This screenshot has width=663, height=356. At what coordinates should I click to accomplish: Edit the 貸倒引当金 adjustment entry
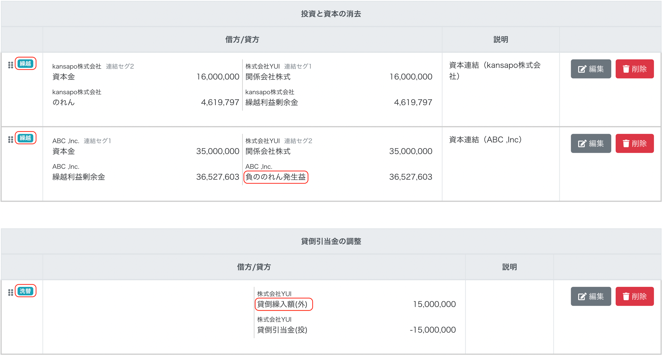pyautogui.click(x=590, y=296)
